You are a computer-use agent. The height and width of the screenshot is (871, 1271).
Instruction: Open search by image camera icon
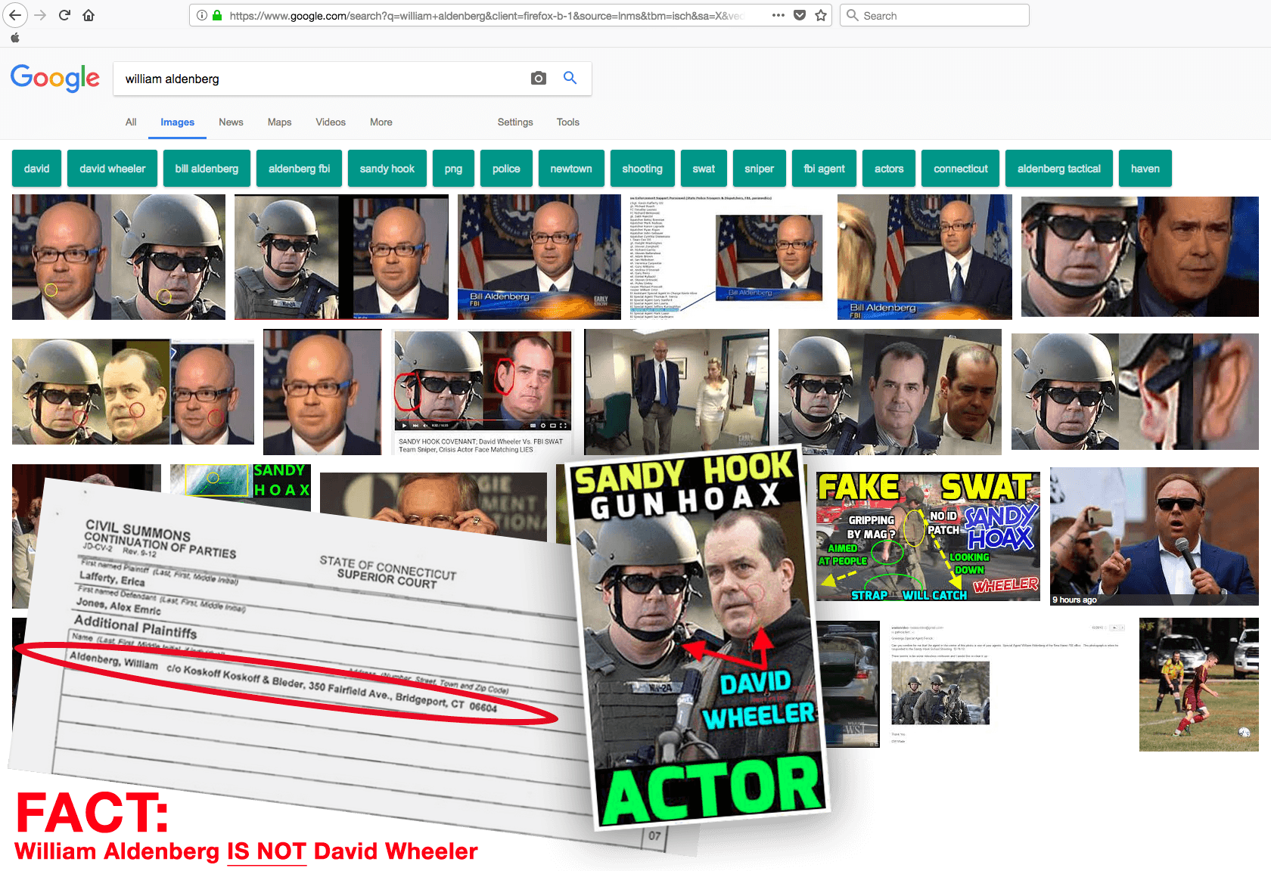click(x=539, y=79)
